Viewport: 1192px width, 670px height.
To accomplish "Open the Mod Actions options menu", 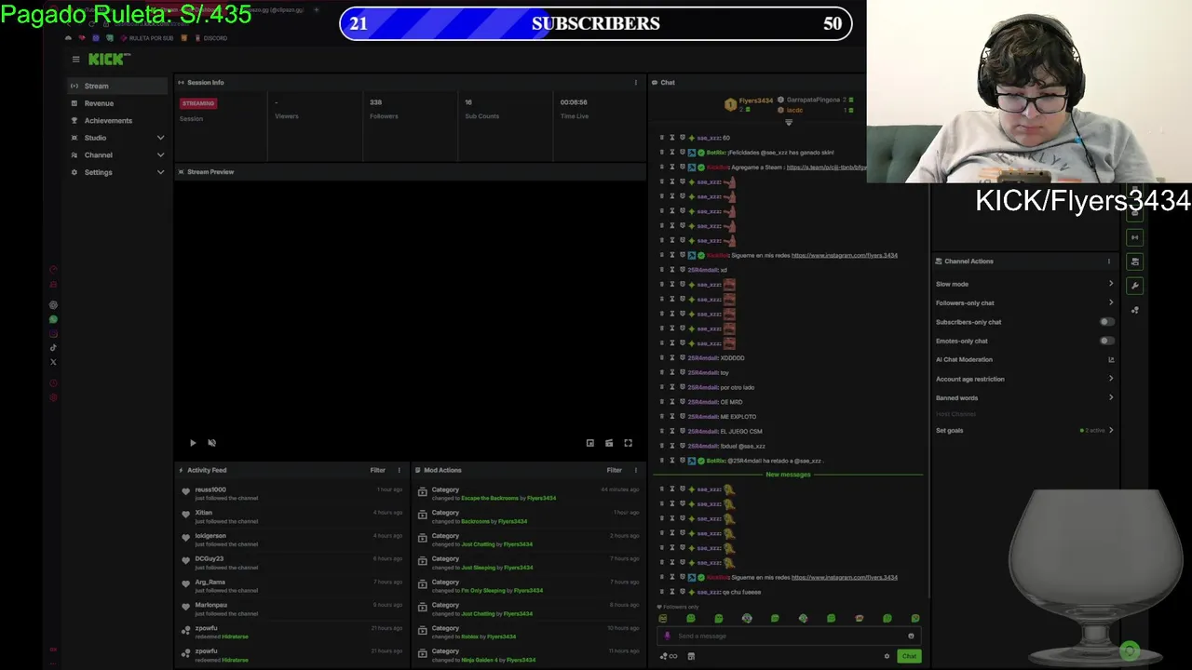I will point(636,470).
